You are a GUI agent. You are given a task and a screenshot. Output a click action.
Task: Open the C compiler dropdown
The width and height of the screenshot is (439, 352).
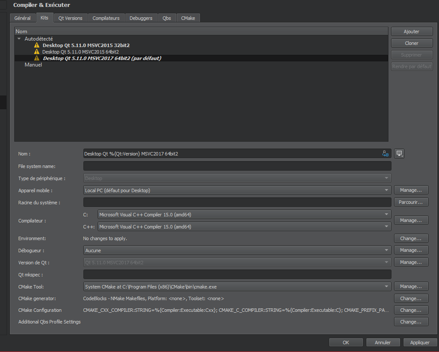245,215
